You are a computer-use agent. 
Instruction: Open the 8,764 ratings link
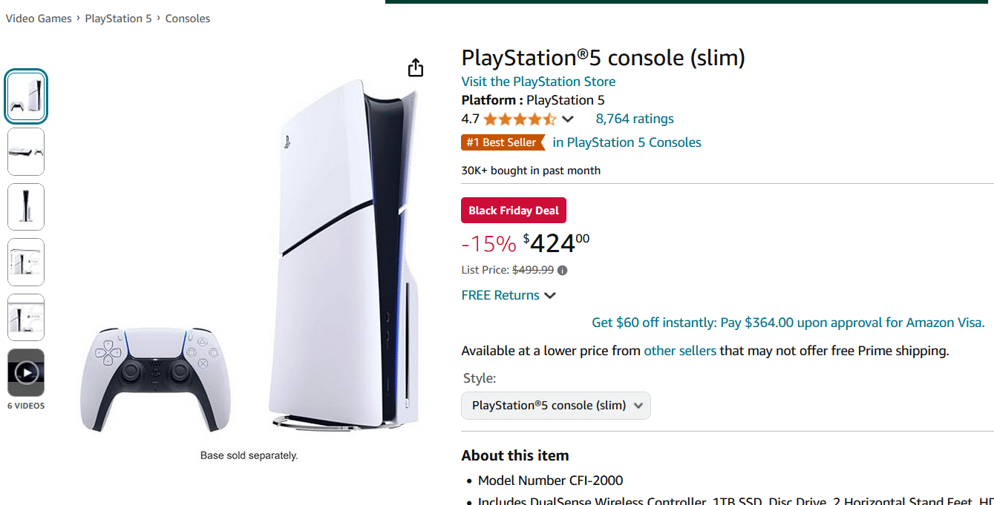tap(634, 119)
